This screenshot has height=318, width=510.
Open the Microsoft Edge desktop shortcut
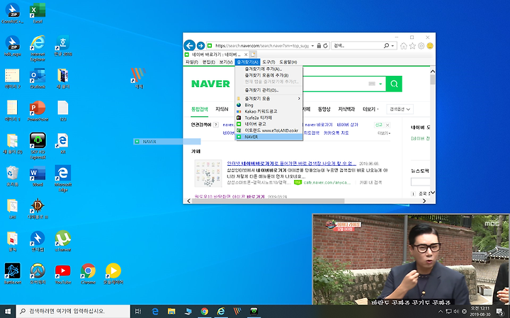click(x=63, y=178)
